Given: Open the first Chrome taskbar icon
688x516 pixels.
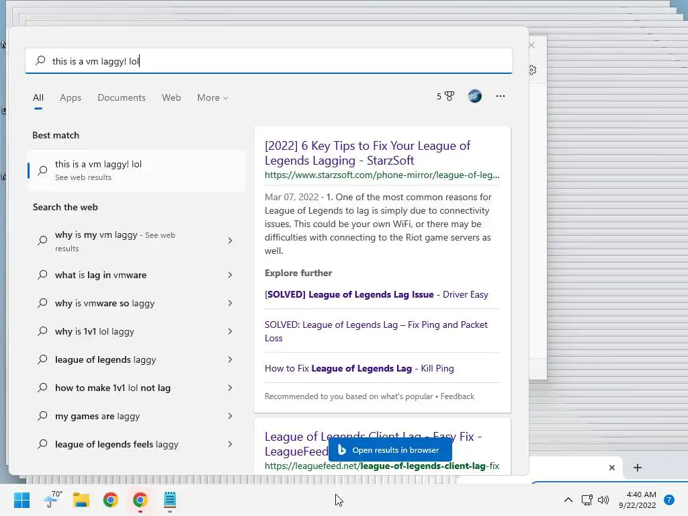Looking at the screenshot, I should [x=111, y=500].
